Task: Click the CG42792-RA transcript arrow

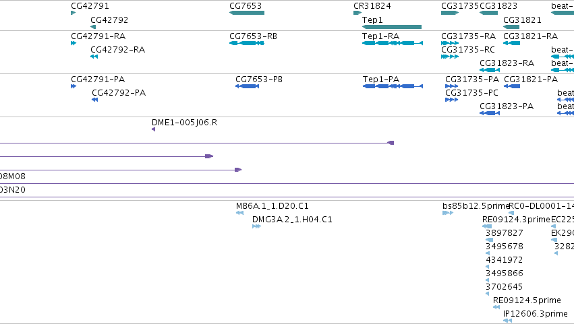Action: point(94,57)
